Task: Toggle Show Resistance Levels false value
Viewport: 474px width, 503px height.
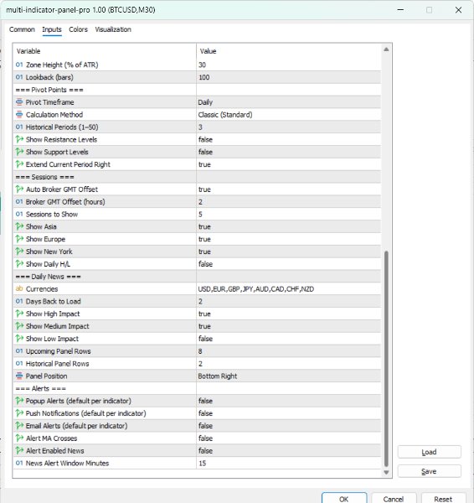Action: tap(289, 139)
